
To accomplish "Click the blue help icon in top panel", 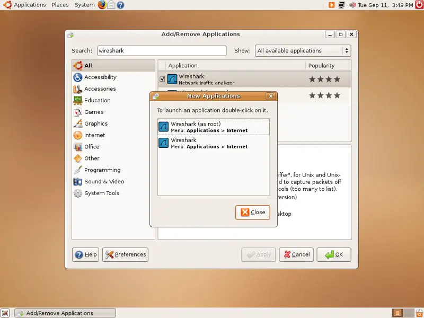I will pyautogui.click(x=120, y=5).
